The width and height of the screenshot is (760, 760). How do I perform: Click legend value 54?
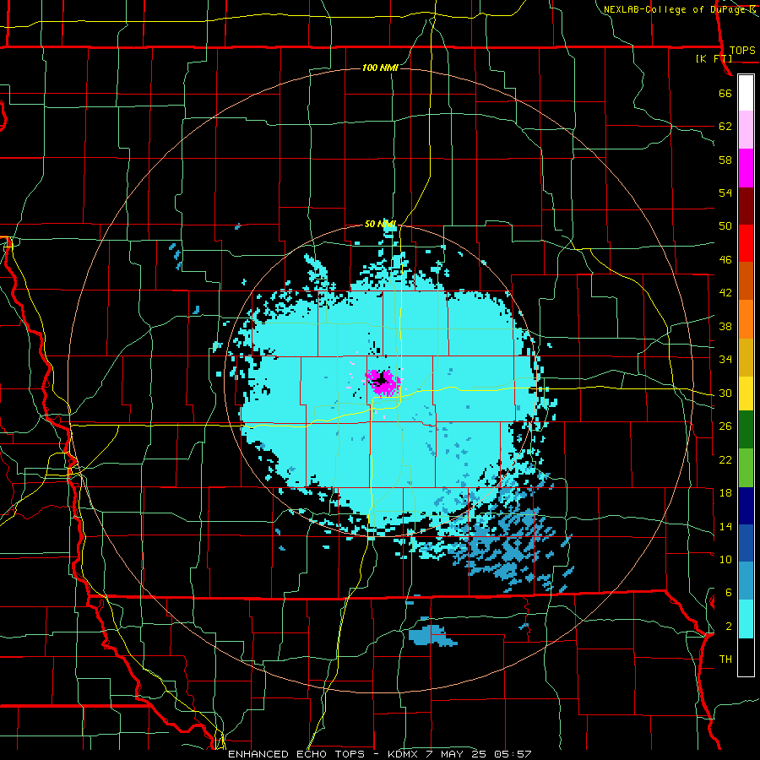coord(725,193)
